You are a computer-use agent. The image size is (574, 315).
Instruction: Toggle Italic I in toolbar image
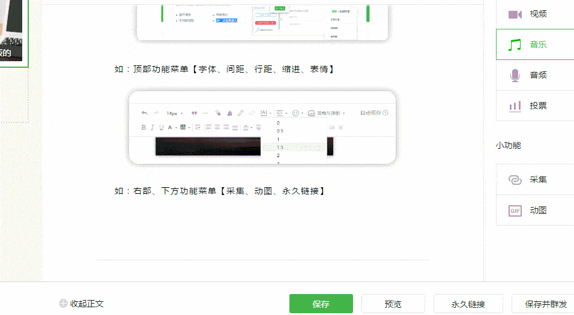[153, 127]
